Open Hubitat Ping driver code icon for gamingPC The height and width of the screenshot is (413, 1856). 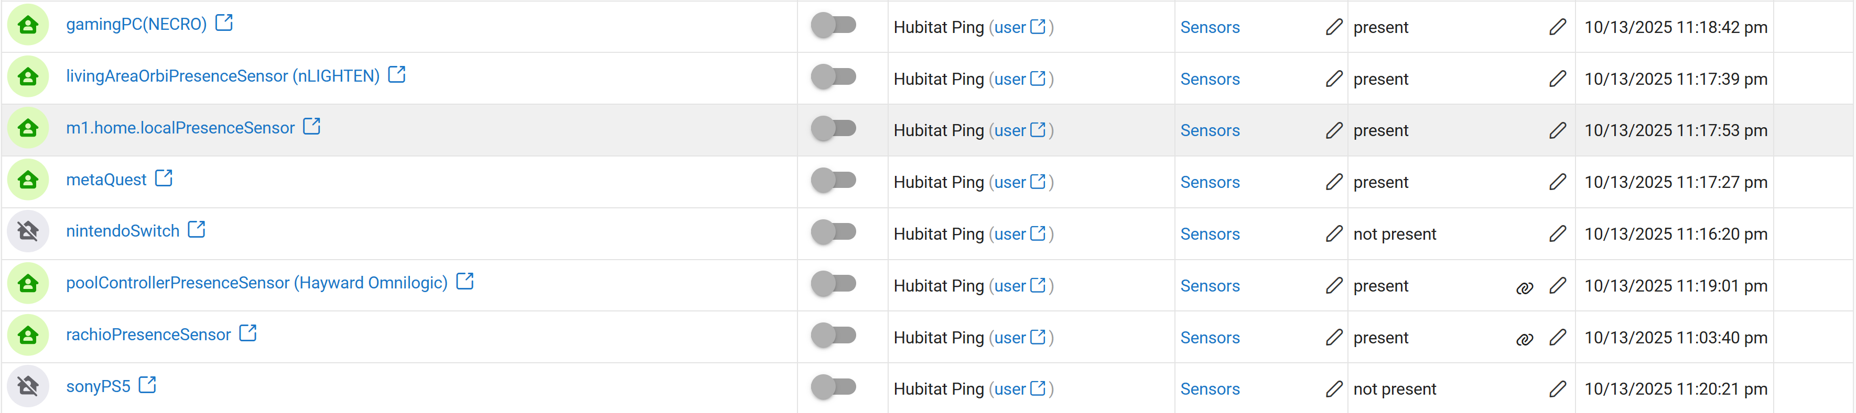[1038, 27]
